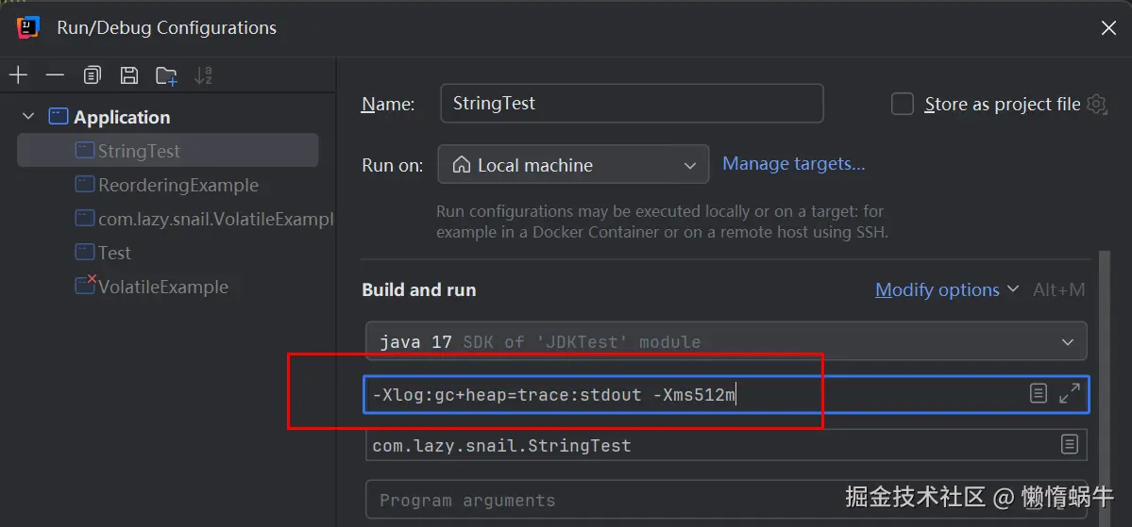Open the Run on Local machine dropdown
Image resolution: width=1132 pixels, height=527 pixels.
point(573,165)
